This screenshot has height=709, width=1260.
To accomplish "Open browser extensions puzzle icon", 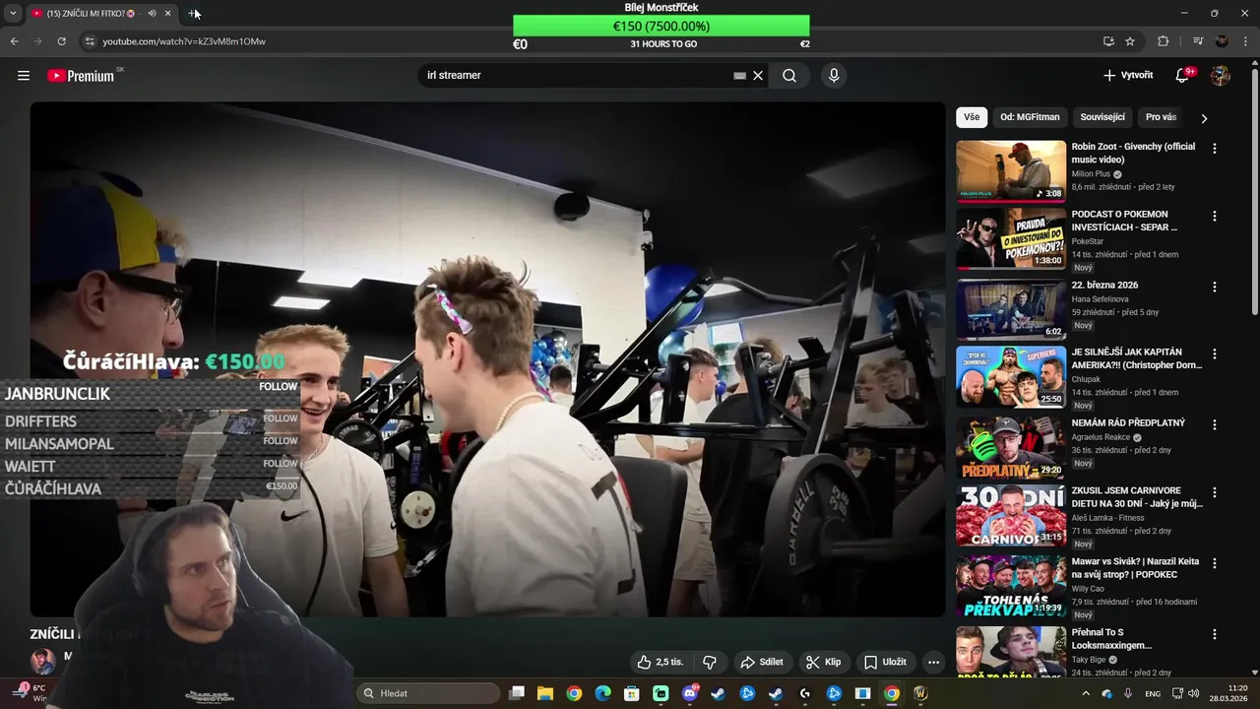I will pos(1164,41).
